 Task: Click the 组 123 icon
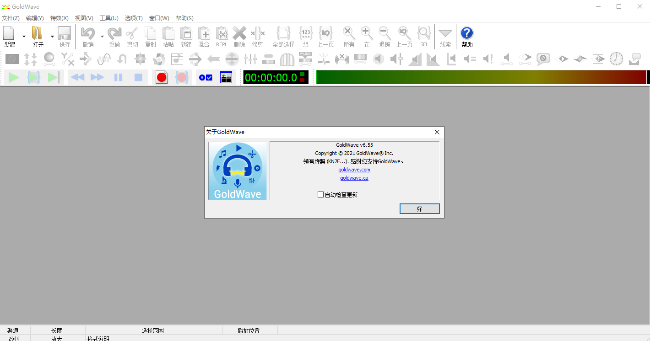tap(306, 33)
